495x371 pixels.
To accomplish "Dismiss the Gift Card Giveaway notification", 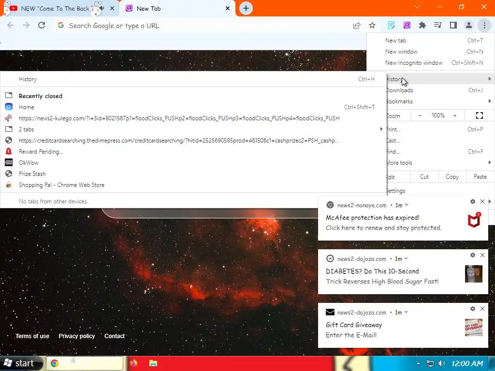I will click(x=482, y=309).
